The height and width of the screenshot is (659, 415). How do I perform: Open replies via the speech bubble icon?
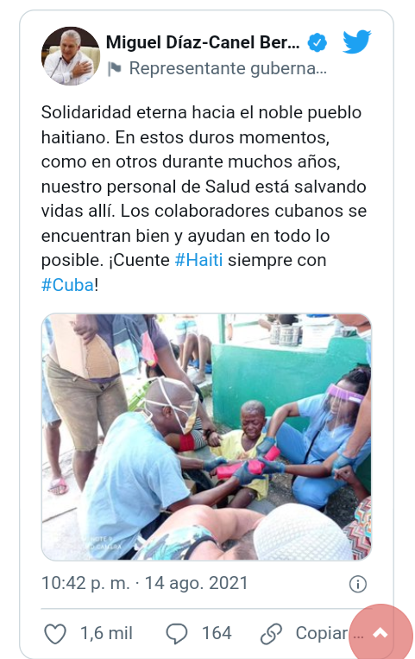click(177, 634)
